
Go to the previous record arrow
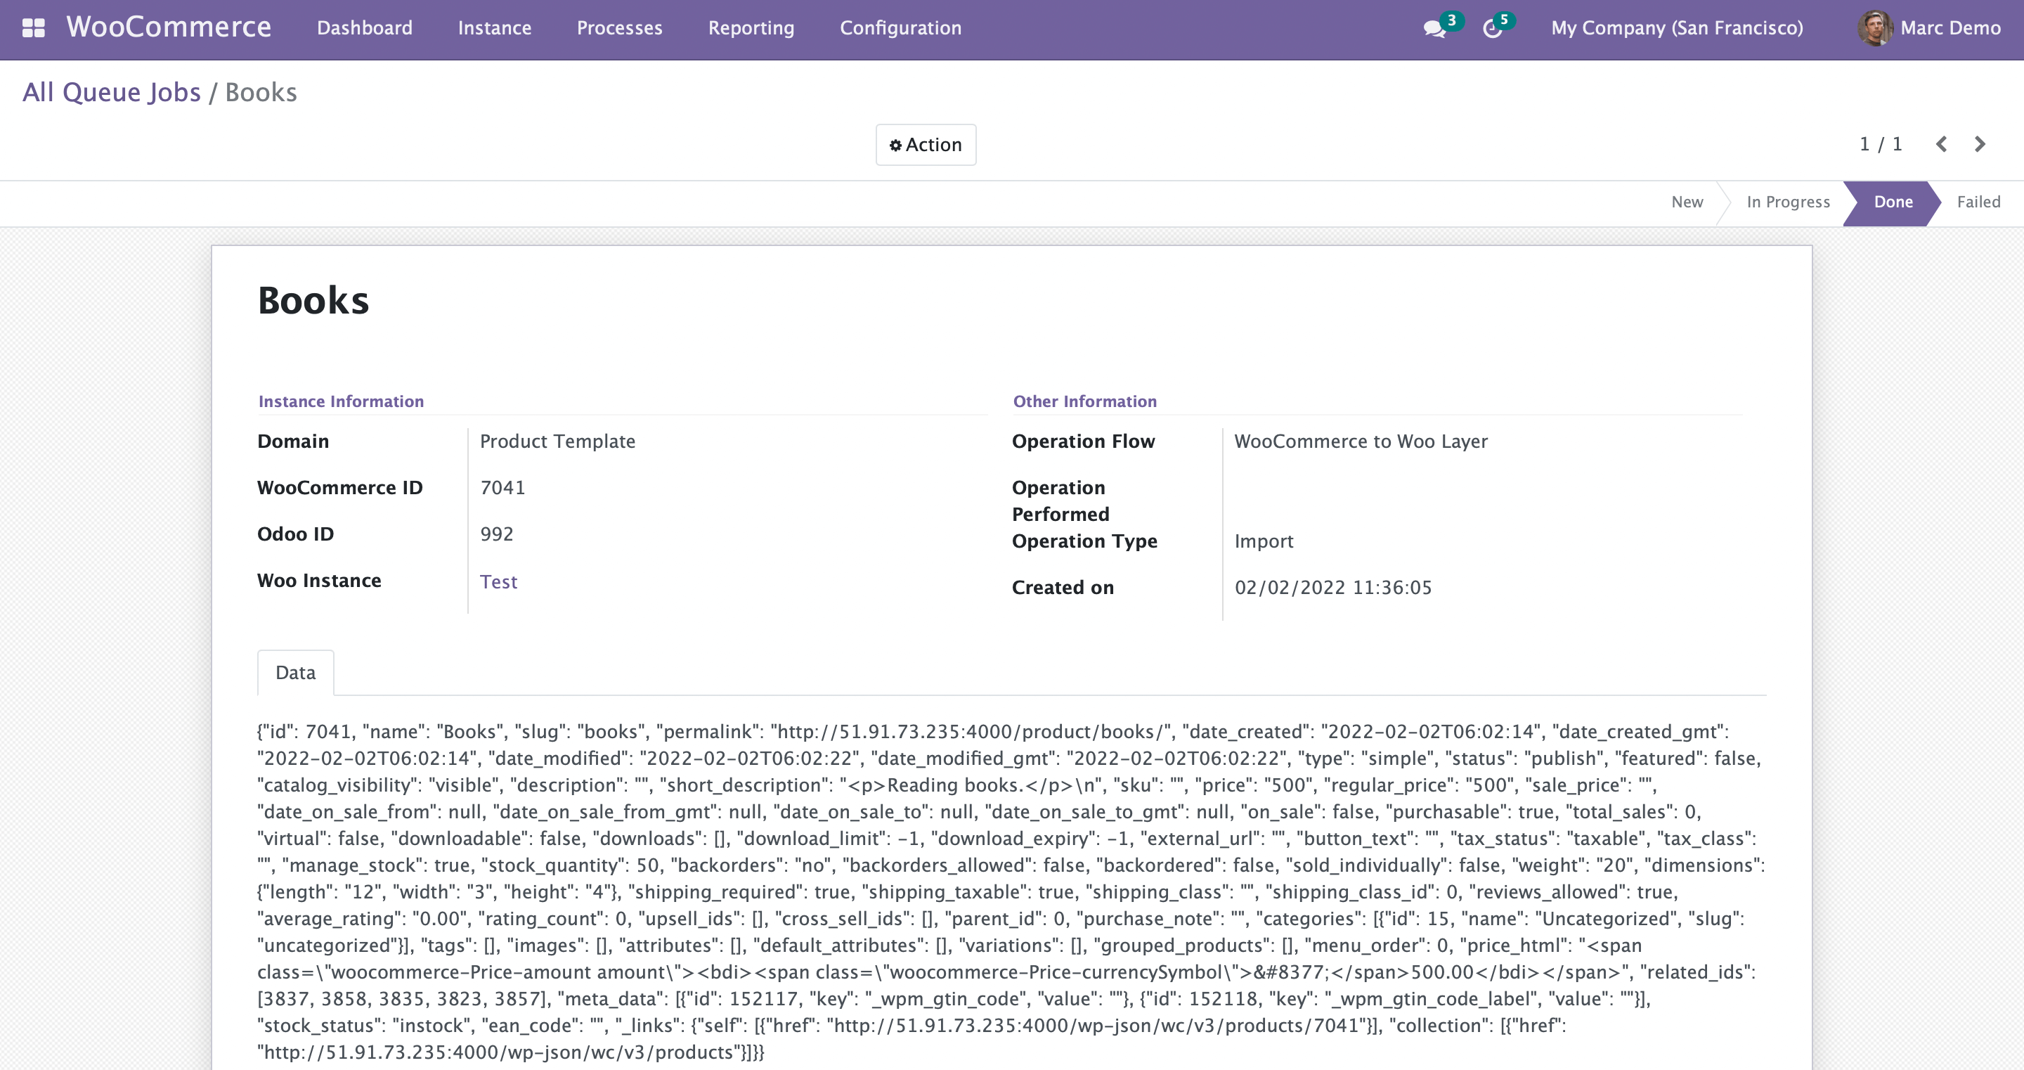pos(1942,144)
